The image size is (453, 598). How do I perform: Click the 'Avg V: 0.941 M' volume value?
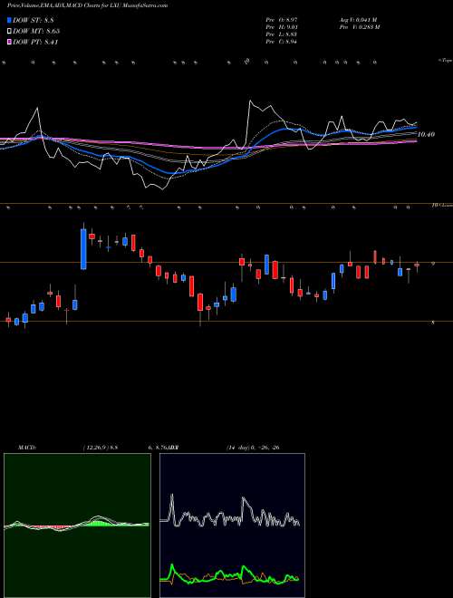[358, 20]
